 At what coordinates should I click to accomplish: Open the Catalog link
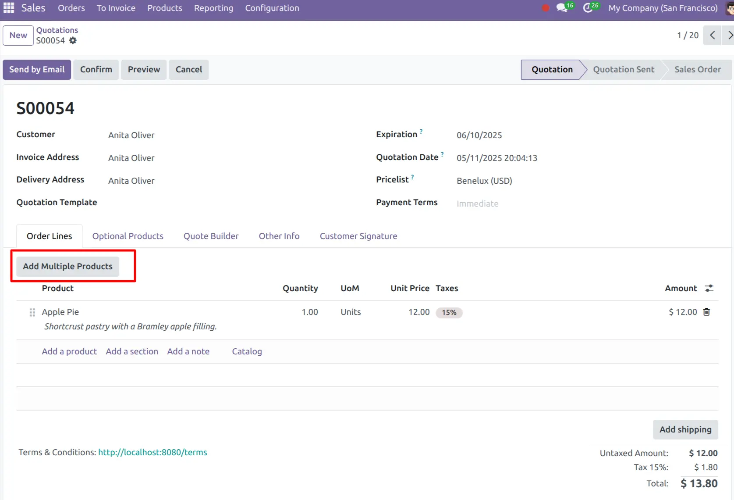point(247,351)
